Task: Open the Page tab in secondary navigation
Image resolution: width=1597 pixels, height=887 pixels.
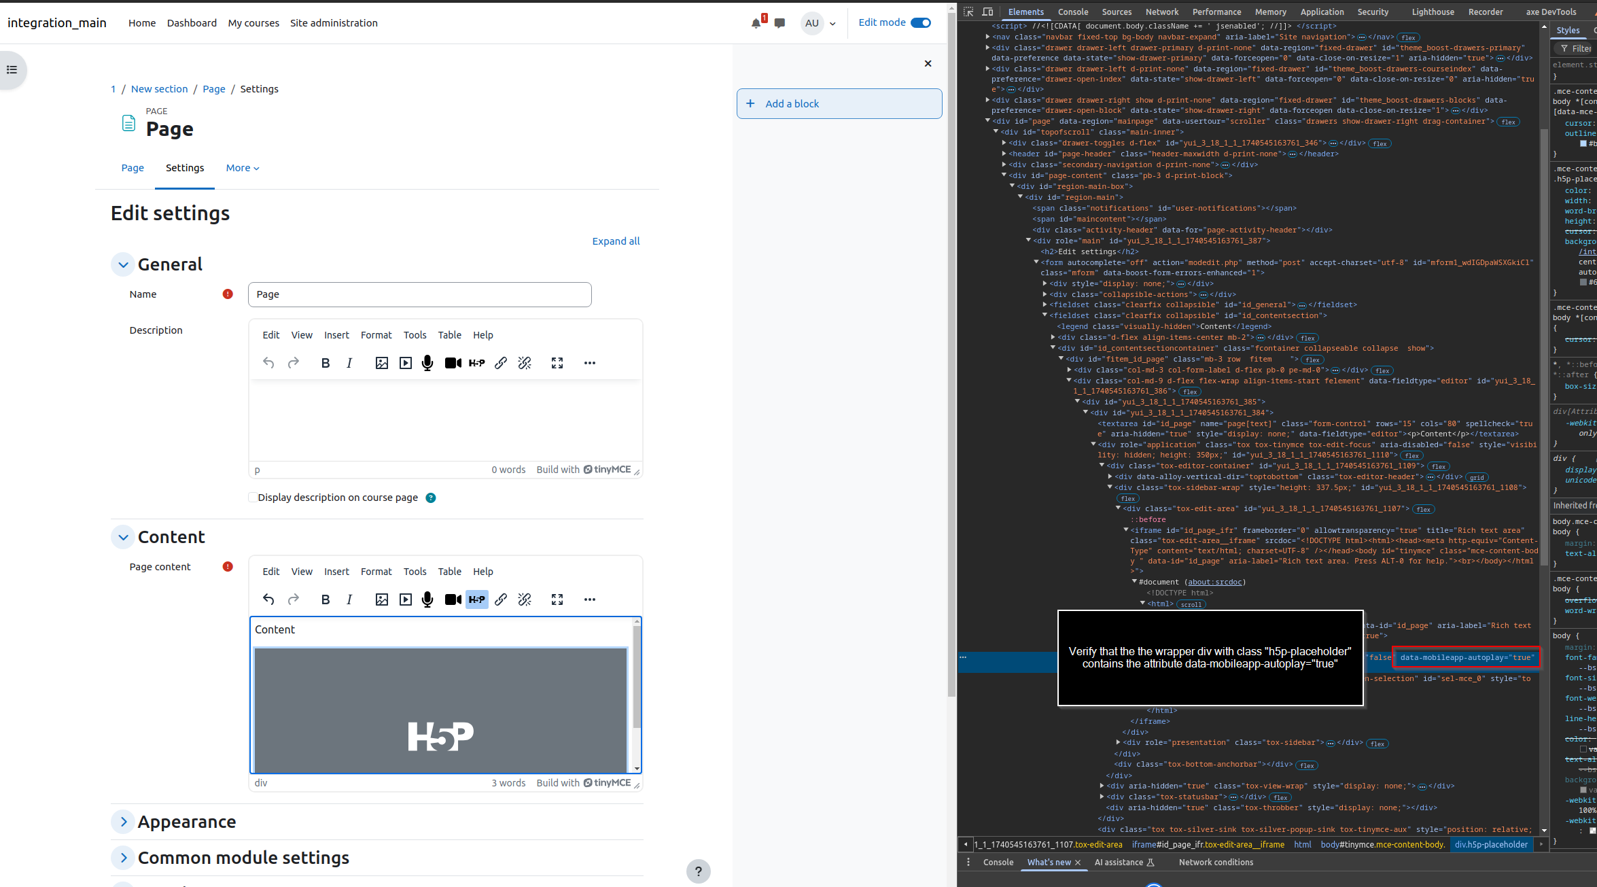Action: pos(133,168)
